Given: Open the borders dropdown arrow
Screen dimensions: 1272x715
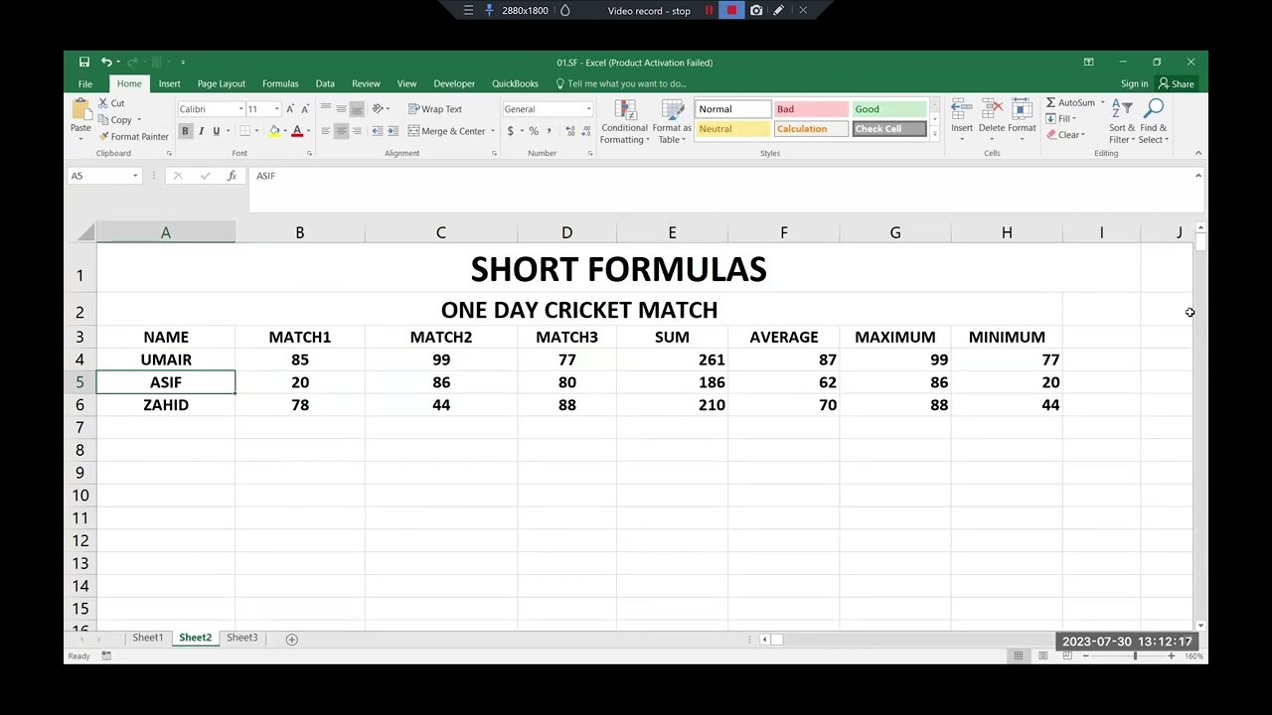Looking at the screenshot, I should click(x=255, y=131).
